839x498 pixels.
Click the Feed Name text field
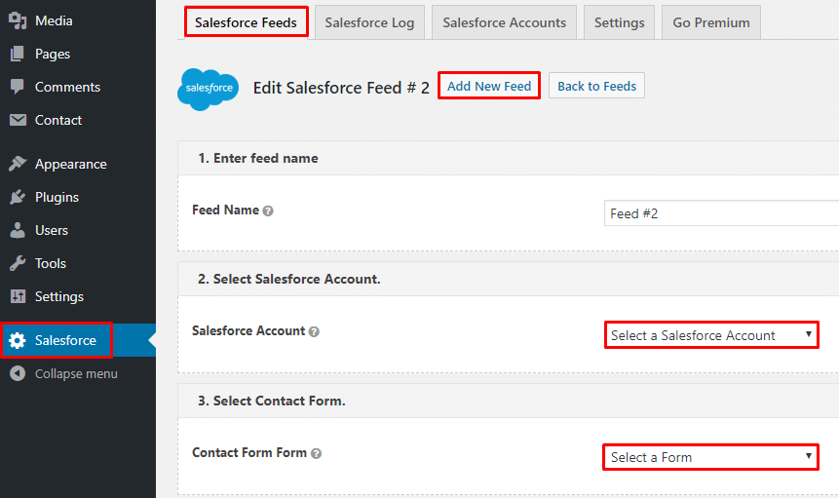point(721,212)
